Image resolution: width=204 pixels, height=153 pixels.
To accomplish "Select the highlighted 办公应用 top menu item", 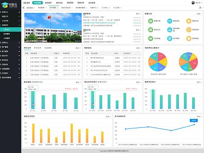I will click(37, 3).
